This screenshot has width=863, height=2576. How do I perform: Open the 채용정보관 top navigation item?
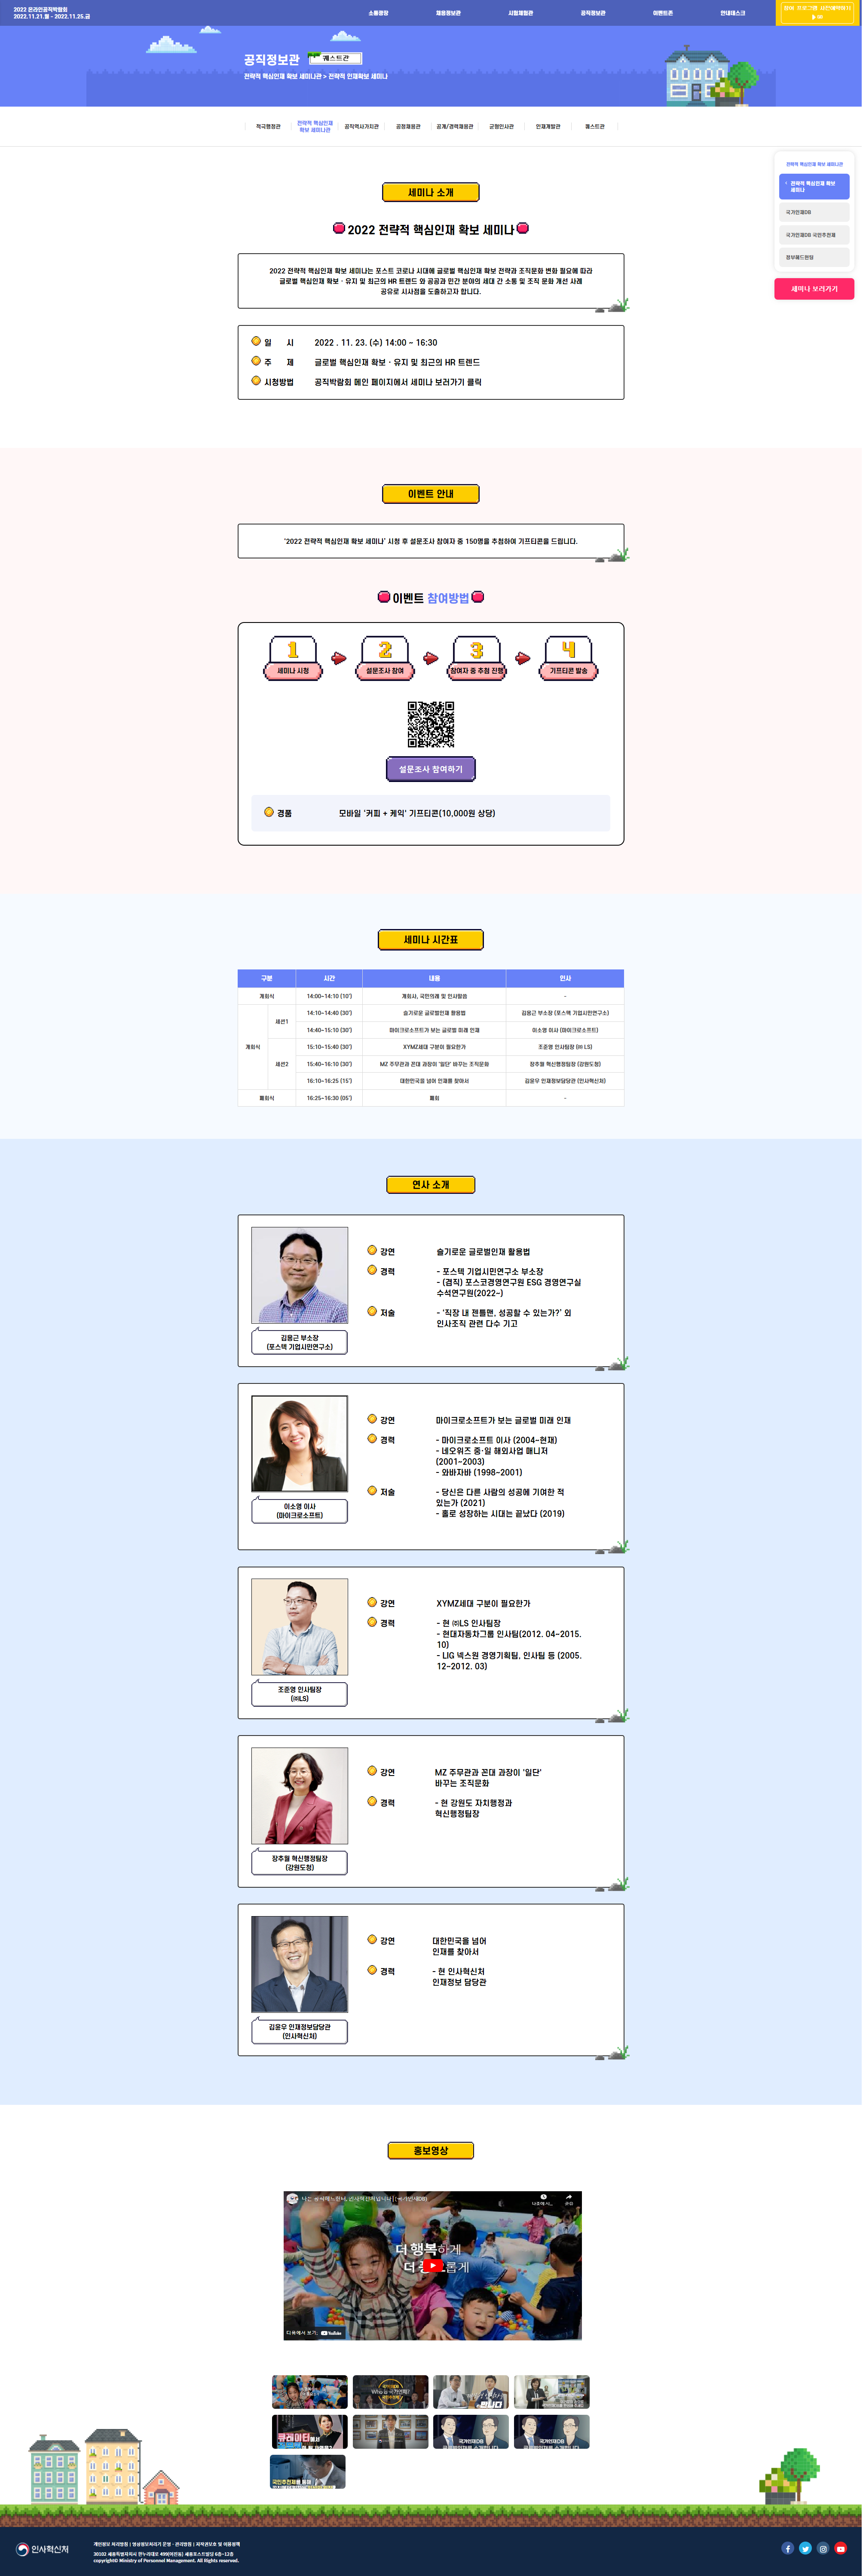point(448,13)
